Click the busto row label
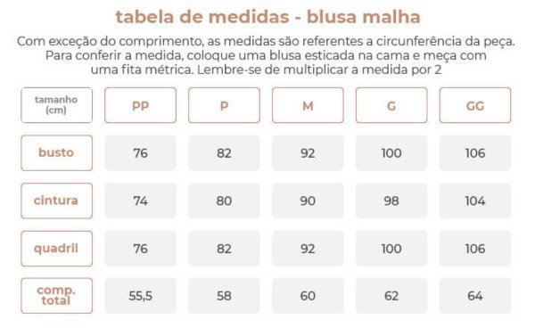Image resolution: width=535 pixels, height=328 pixels. pyautogui.click(x=57, y=152)
